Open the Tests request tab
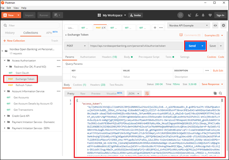The width and height of the screenshot is (229, 160). [x=170, y=57]
